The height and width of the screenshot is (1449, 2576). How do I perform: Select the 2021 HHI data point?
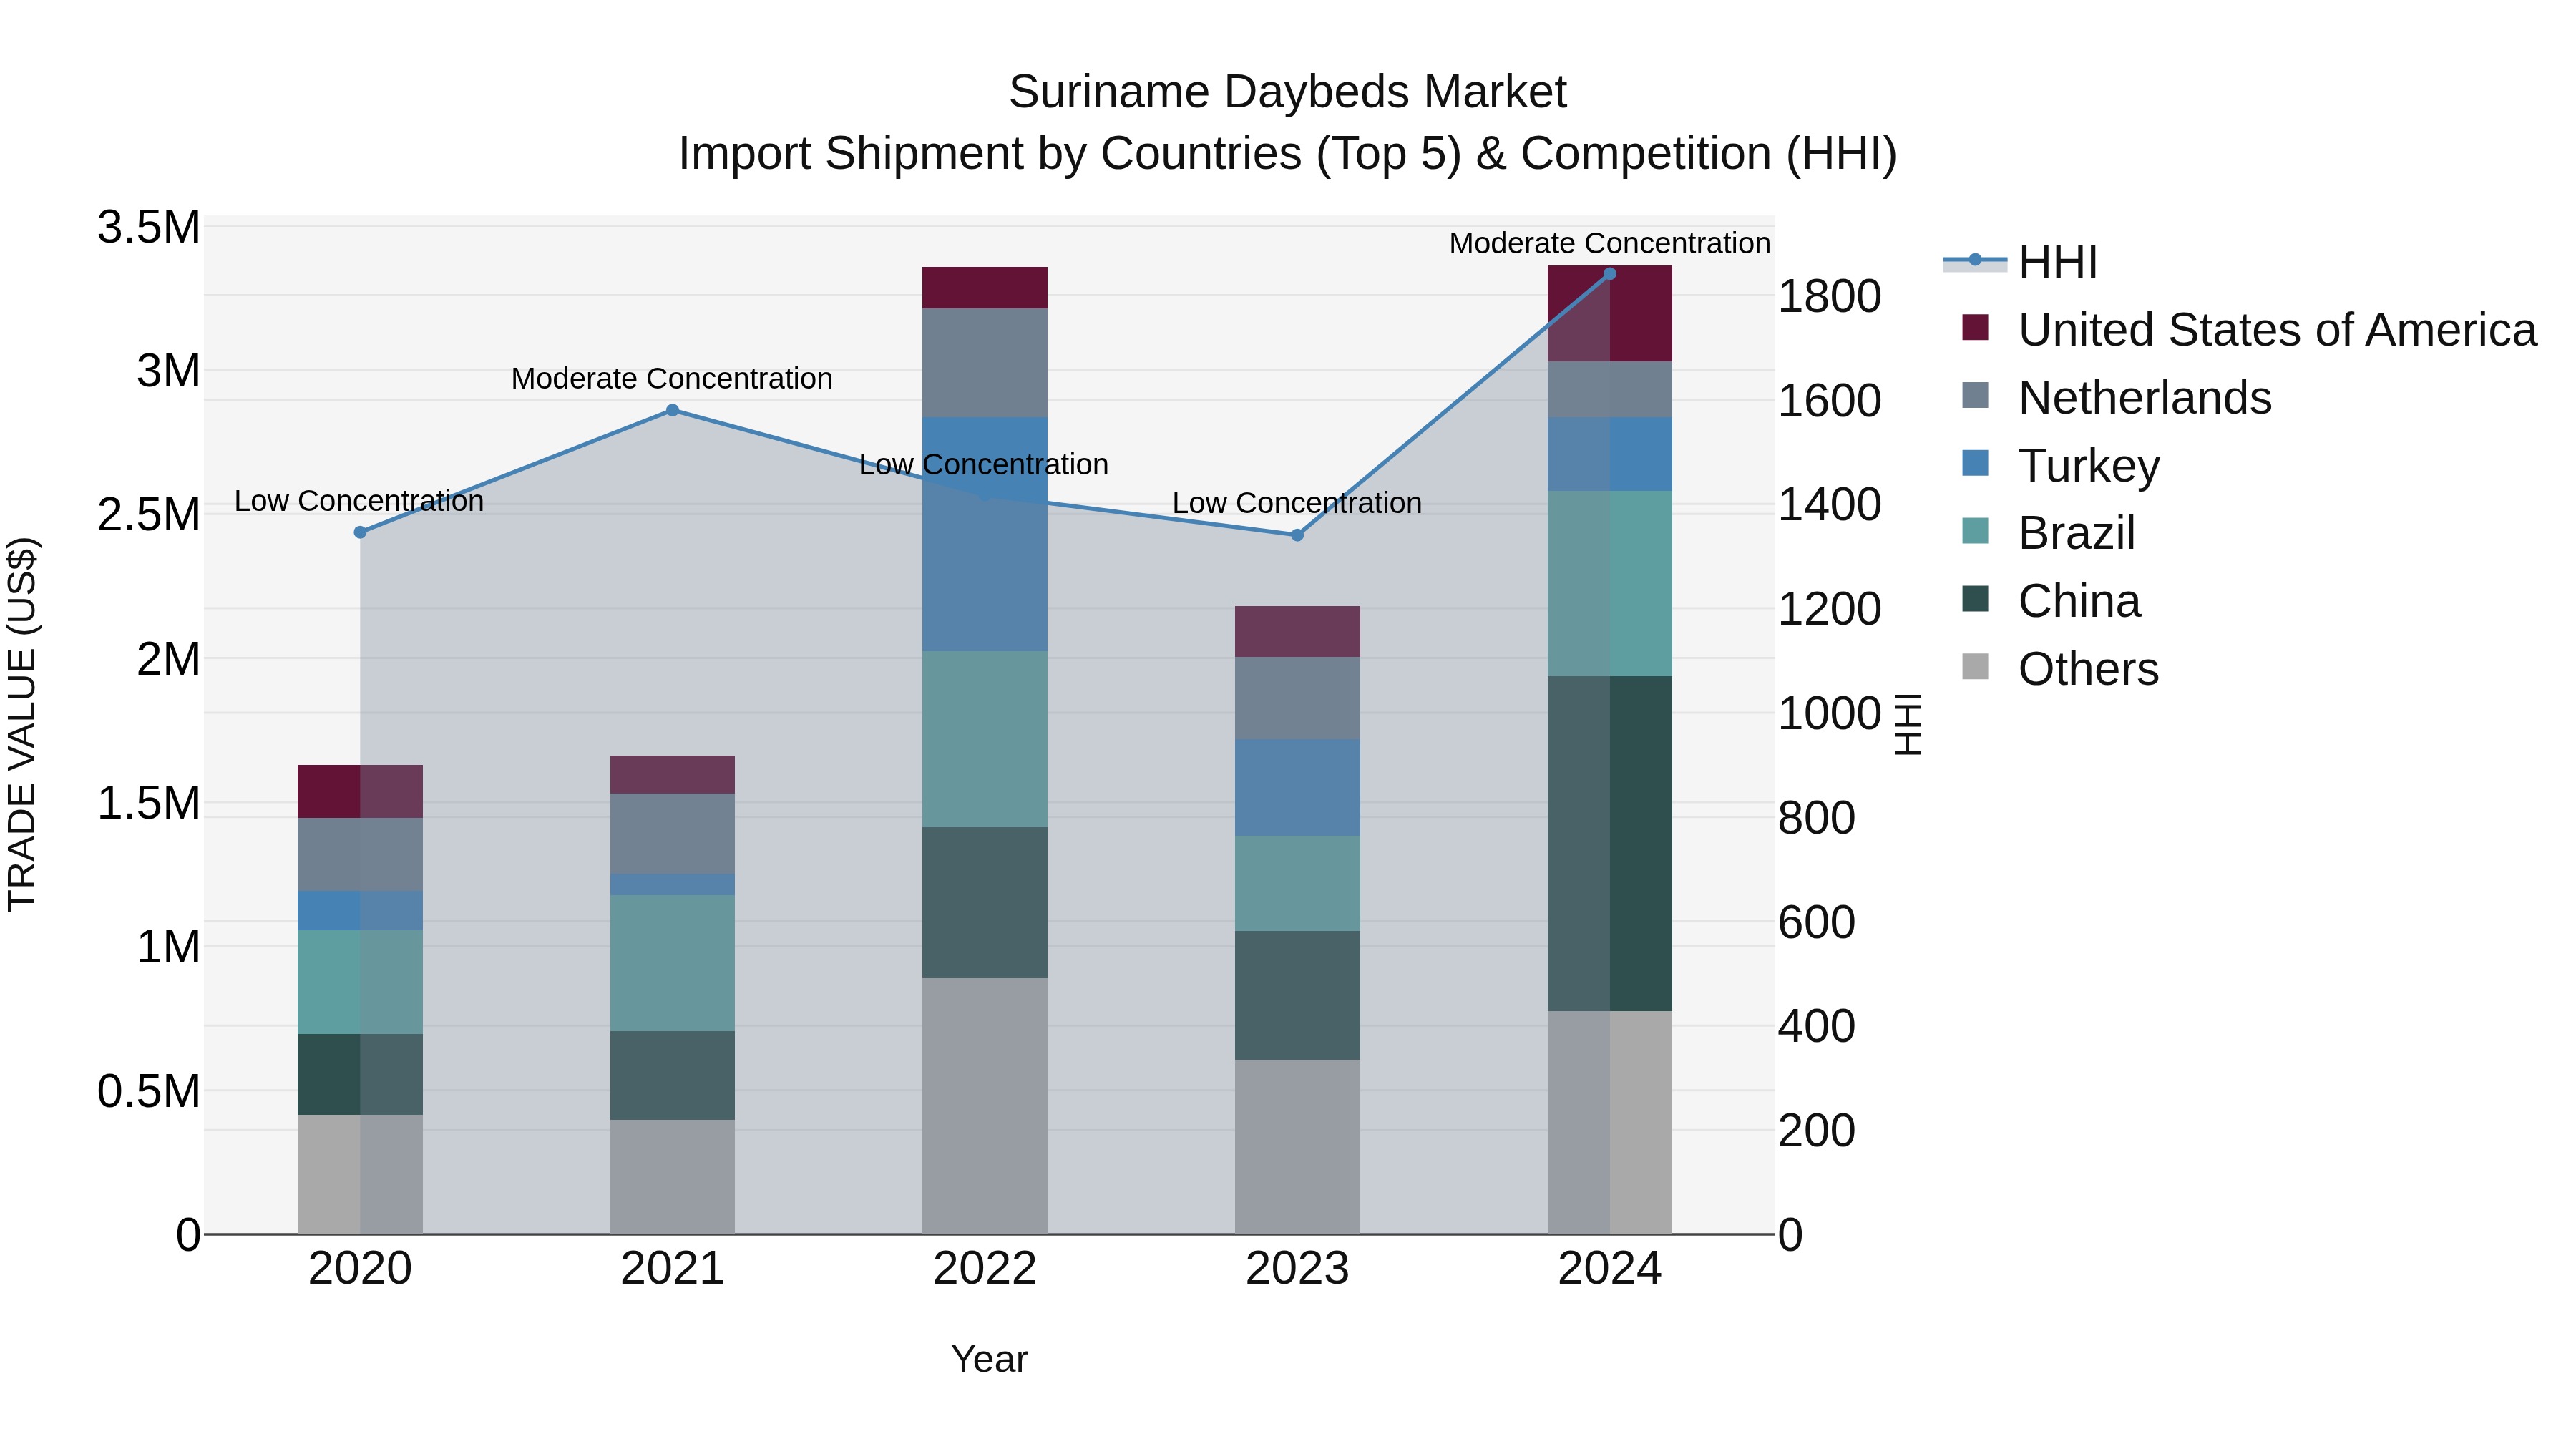673,410
